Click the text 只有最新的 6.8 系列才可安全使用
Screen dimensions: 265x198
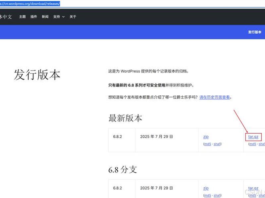[136, 85]
